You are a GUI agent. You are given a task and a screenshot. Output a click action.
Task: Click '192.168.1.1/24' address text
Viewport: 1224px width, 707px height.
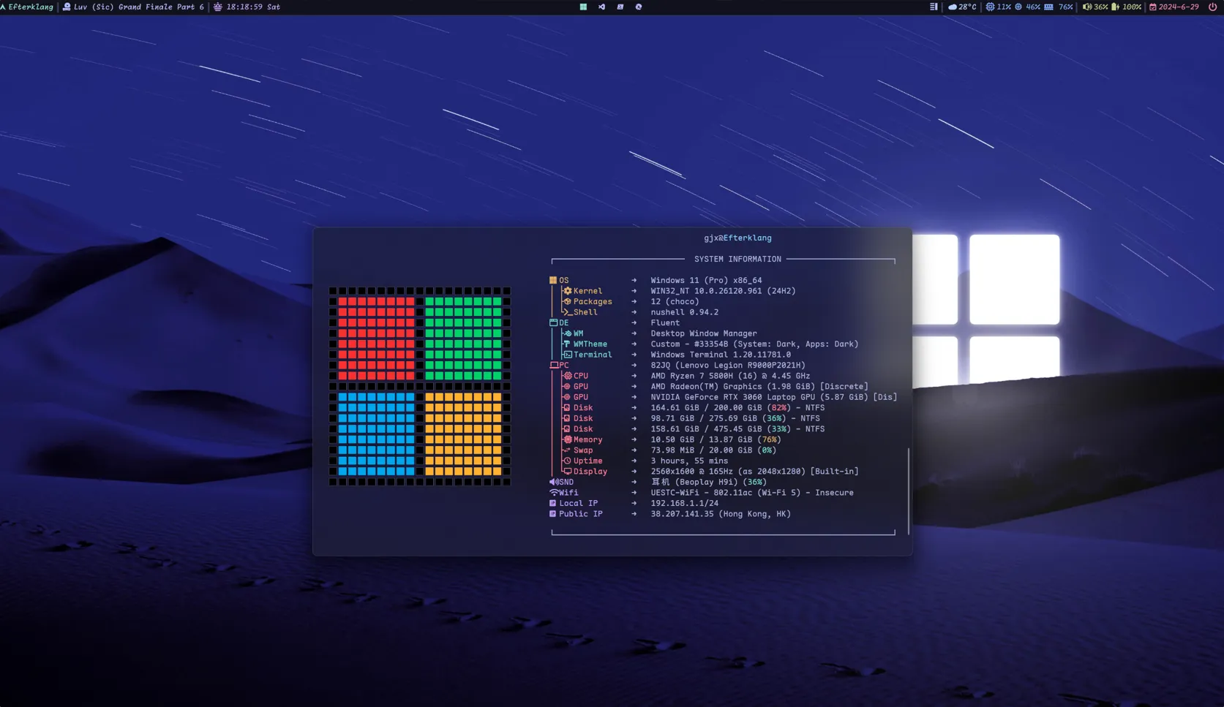point(684,503)
